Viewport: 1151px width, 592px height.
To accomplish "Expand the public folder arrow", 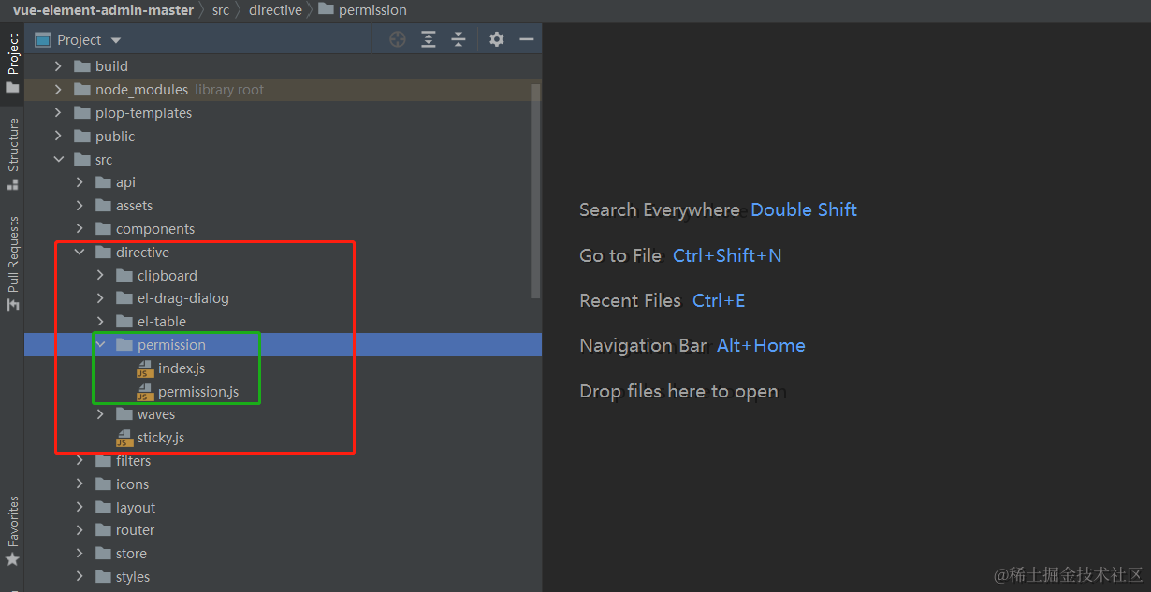I will 59,137.
